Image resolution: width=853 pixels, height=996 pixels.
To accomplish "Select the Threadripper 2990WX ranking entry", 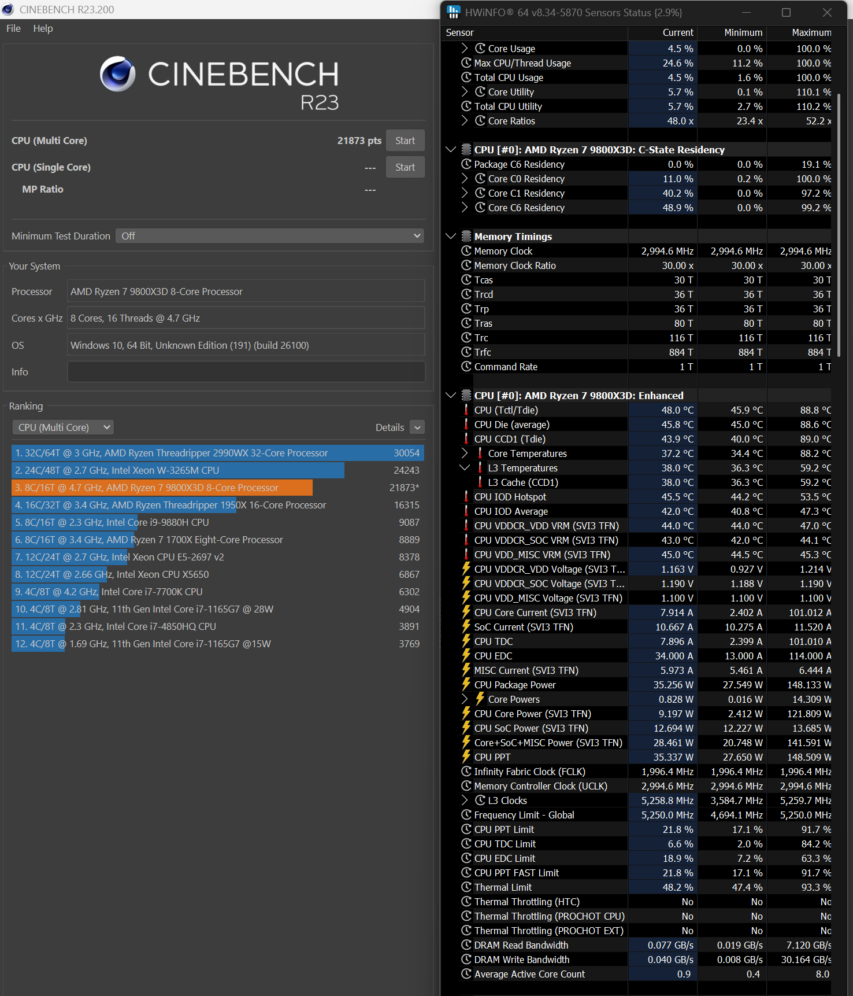I will (218, 453).
